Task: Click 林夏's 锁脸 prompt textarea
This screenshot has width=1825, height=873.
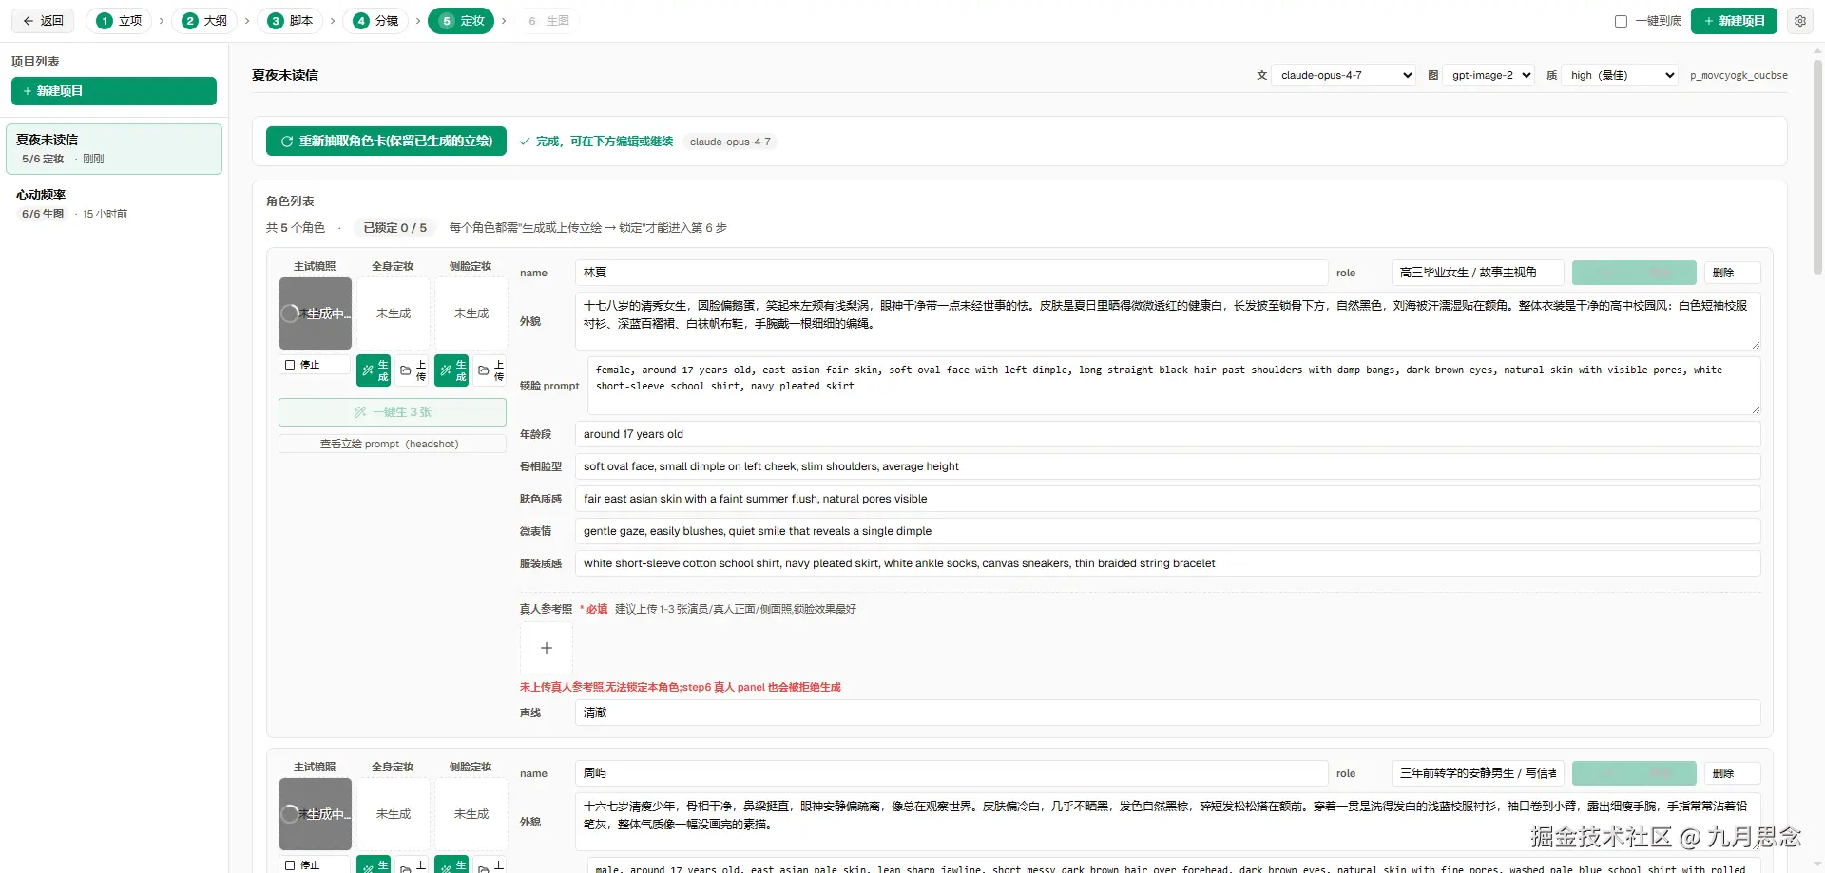Action: point(1174,385)
